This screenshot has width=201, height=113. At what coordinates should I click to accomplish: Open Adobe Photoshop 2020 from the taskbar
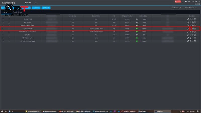pyautogui.click(x=101, y=111)
